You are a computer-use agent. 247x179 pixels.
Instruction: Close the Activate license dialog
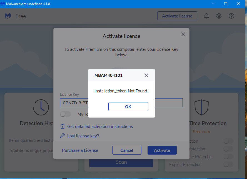point(183,34)
